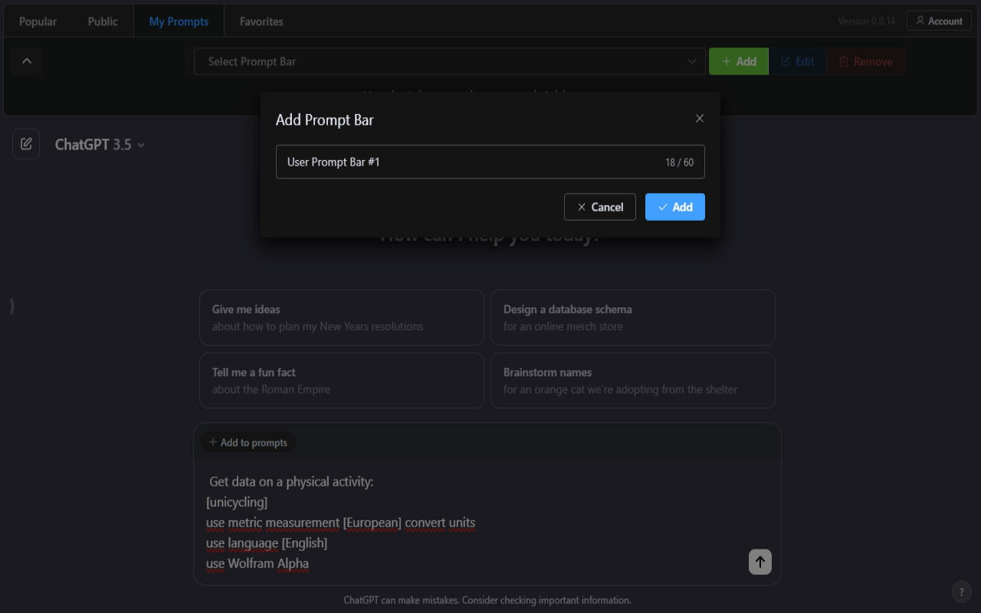981x613 pixels.
Task: Collapse the prompt bar with chevron-up
Action: coord(27,61)
